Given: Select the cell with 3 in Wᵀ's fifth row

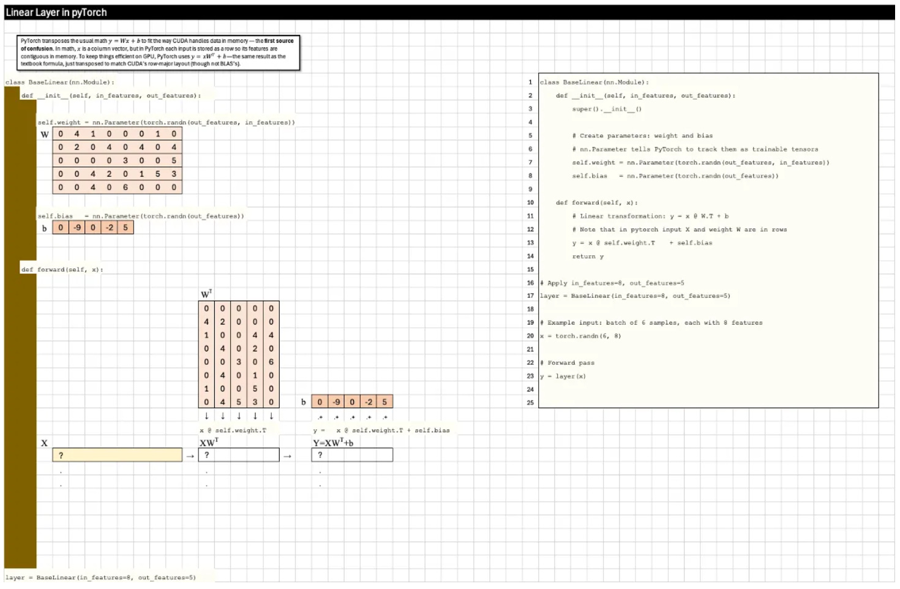Looking at the screenshot, I should click(239, 362).
